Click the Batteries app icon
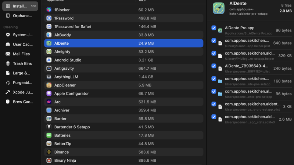294x165 pixels. pos(49,135)
